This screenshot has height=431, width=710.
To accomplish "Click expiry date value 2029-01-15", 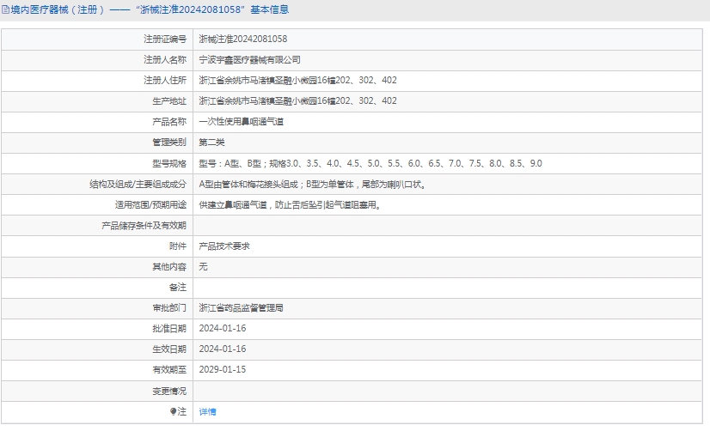I will (222, 369).
